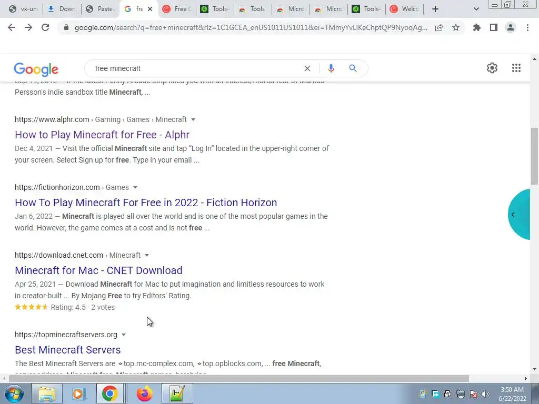Open File Explorer from taskbar

pyautogui.click(x=47, y=393)
